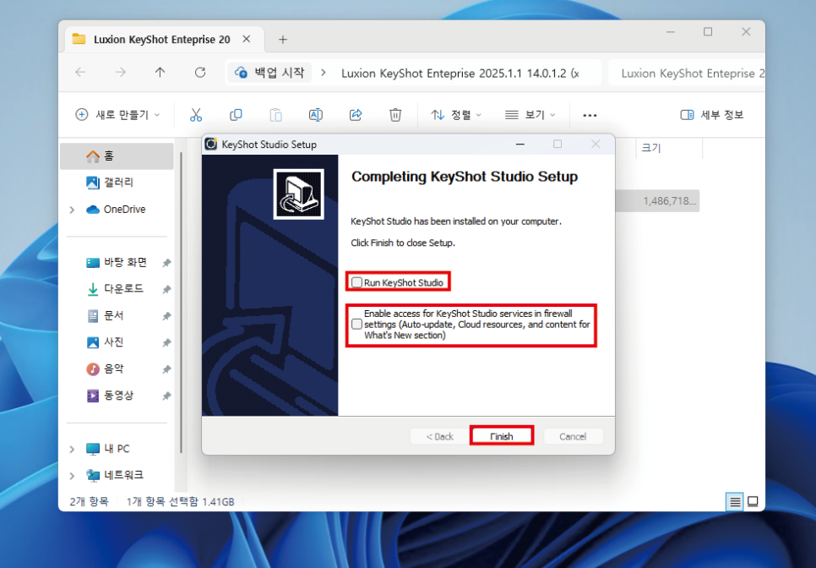Image resolution: width=816 pixels, height=568 pixels.
Task: Click the Luxion KeyShot path in address bar
Action: (460, 74)
